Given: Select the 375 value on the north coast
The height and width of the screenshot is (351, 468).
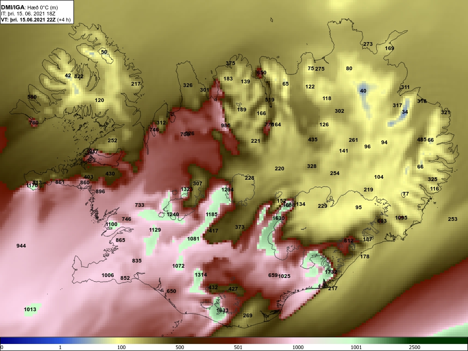Looking at the screenshot, I should pyautogui.click(x=230, y=63).
